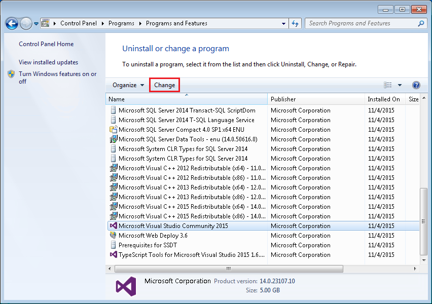Click product version 14.0.23107.10 in details pane

coord(277,281)
